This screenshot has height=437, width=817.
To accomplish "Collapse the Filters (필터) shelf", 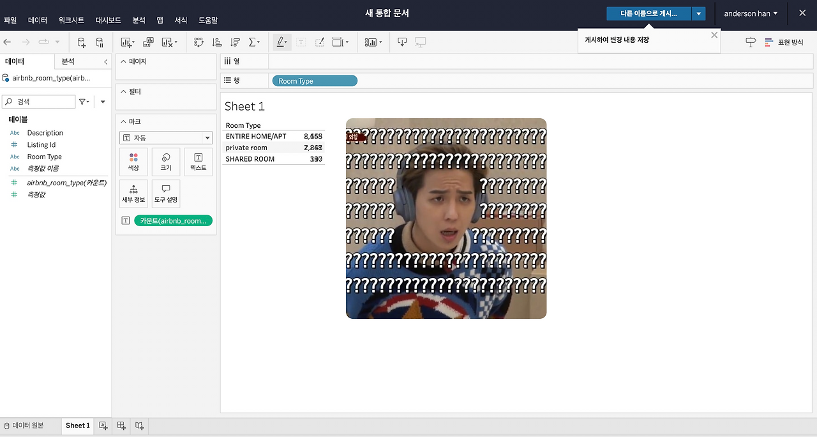I will pos(123,91).
